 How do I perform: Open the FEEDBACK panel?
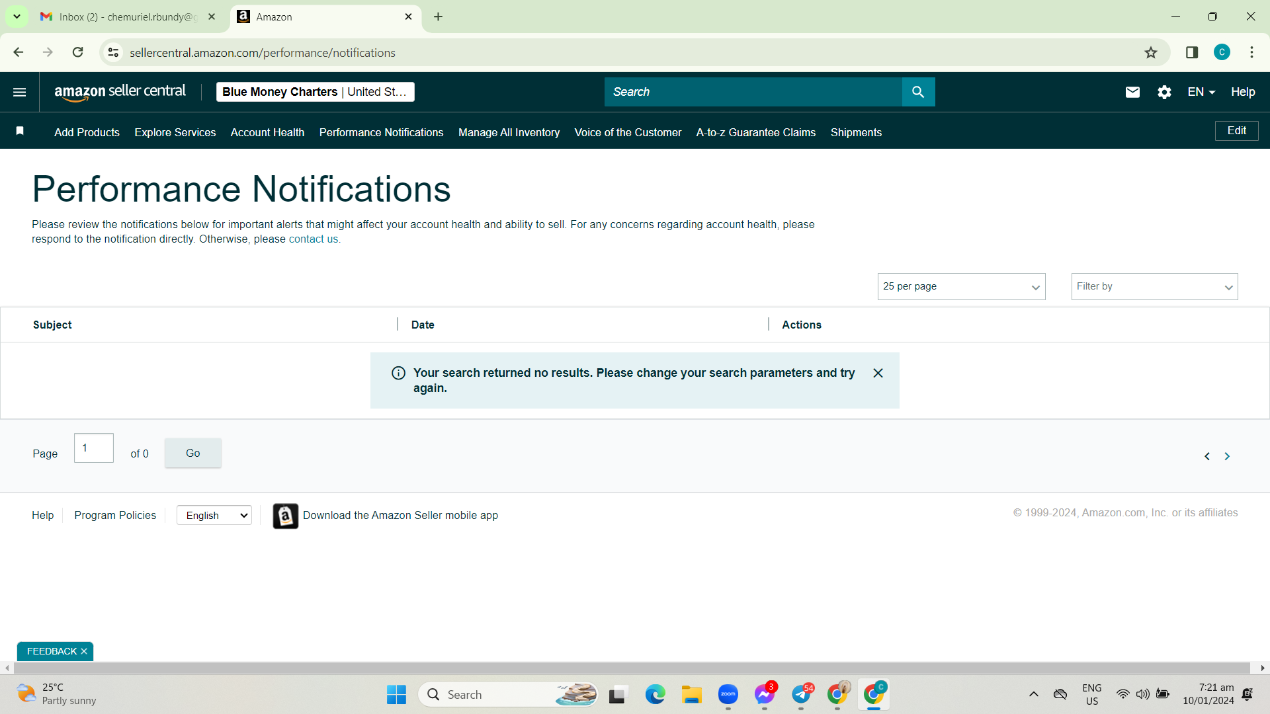click(x=52, y=651)
